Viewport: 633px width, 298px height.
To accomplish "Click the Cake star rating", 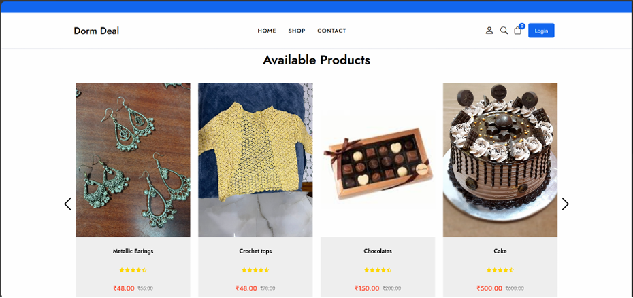I will tap(500, 270).
